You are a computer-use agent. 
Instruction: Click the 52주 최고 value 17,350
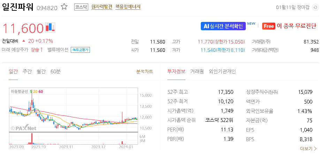226,92
